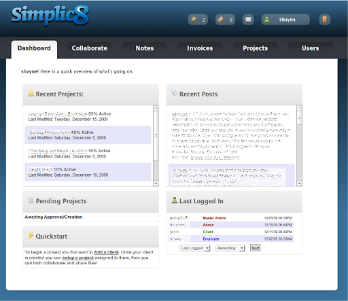This screenshot has height=301, width=348.
Task: Open the Shayne user profile button
Action: coord(285,20)
